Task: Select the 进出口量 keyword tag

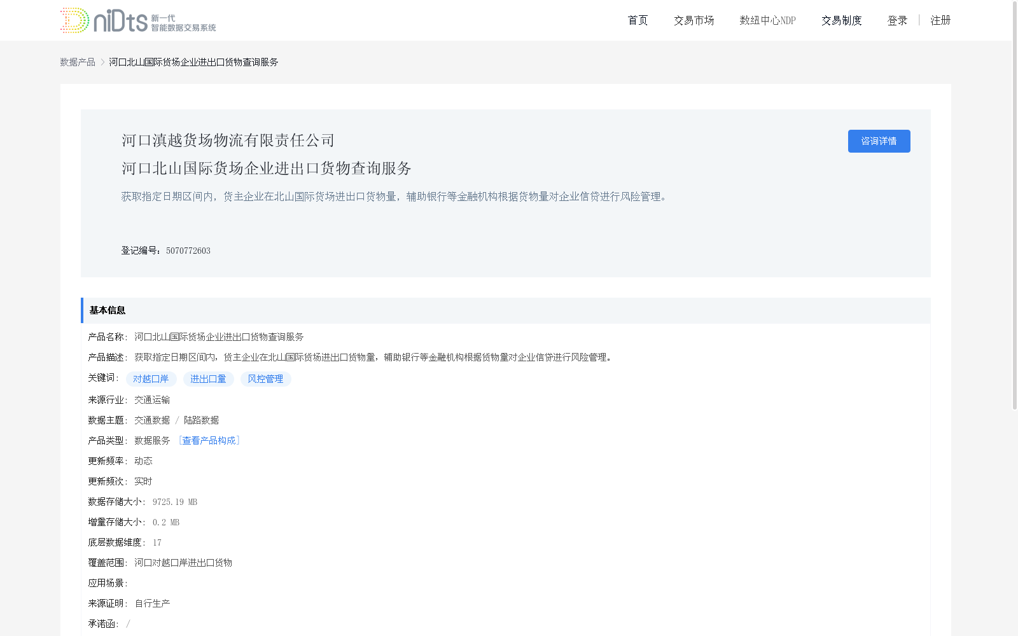Action: click(x=208, y=379)
